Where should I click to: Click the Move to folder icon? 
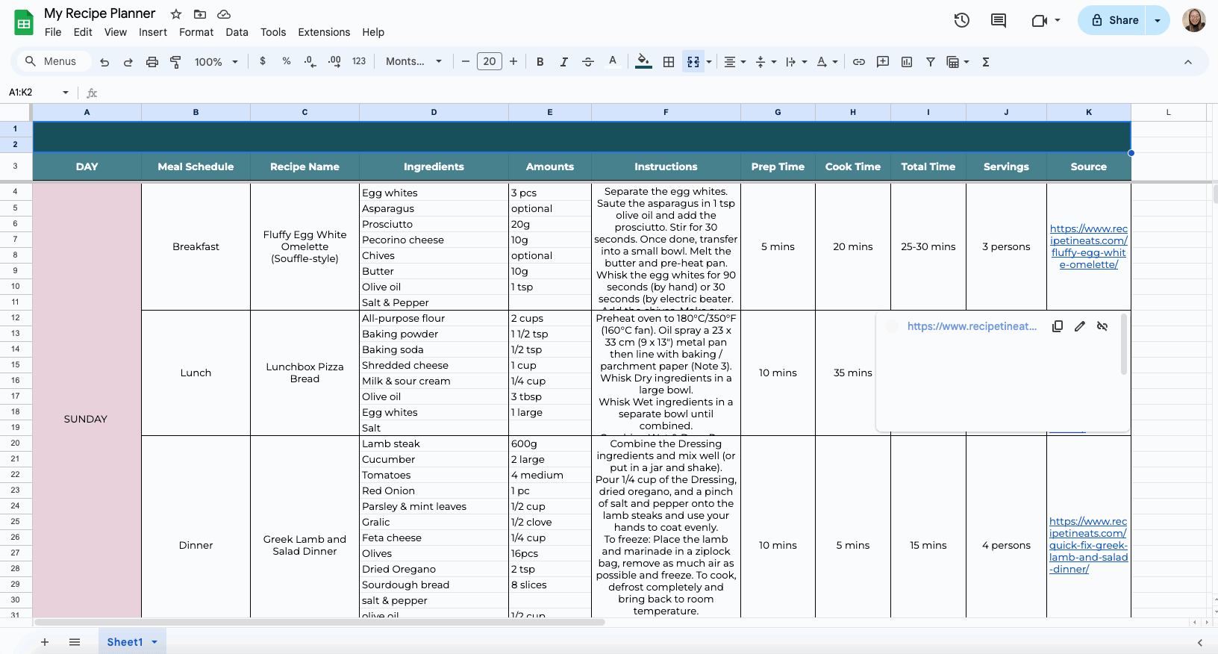point(200,14)
